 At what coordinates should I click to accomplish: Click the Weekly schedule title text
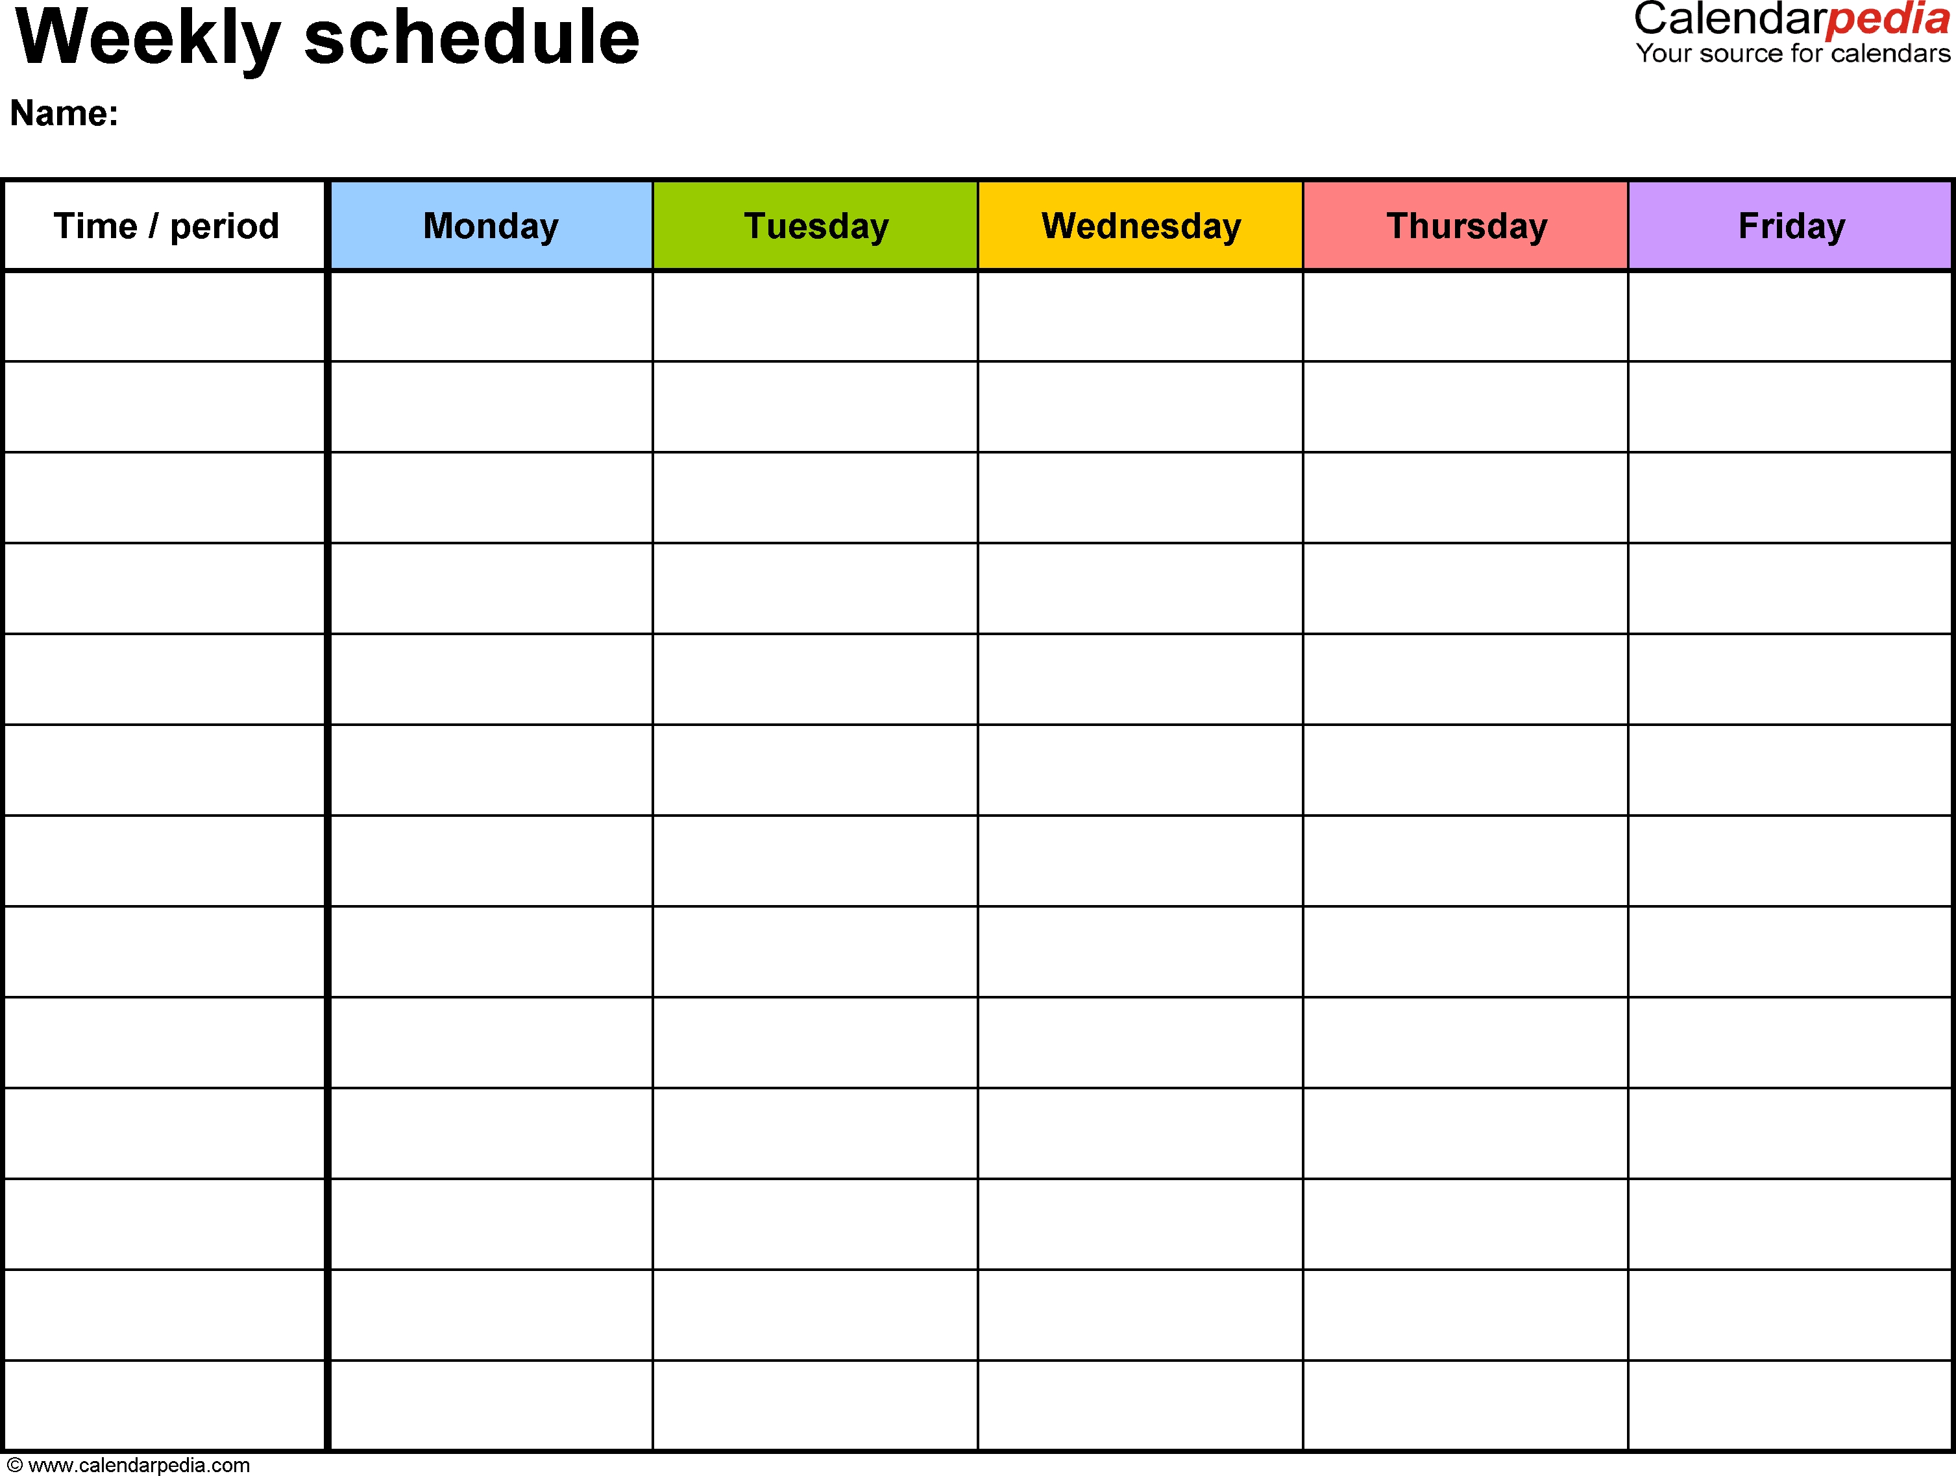point(295,47)
